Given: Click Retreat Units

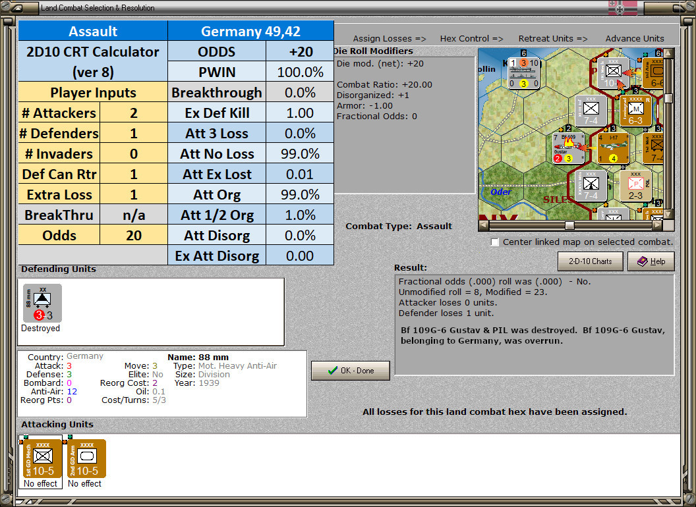Looking at the screenshot, I should [x=553, y=38].
